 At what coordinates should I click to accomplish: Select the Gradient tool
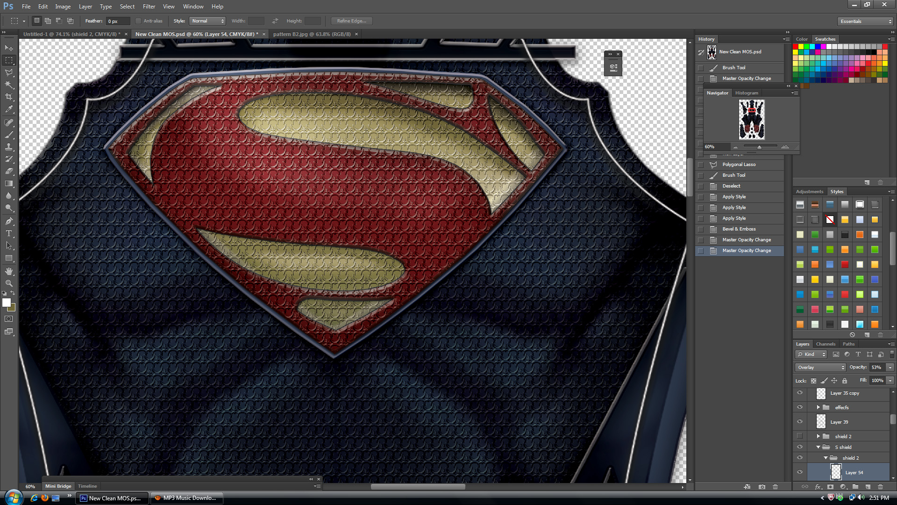tap(9, 183)
